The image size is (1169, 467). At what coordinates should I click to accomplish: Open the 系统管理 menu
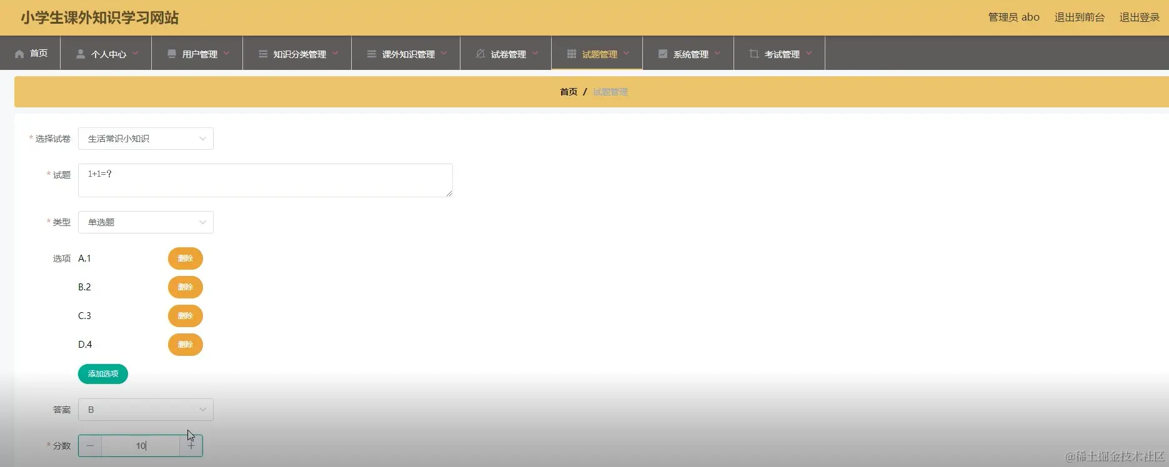click(x=689, y=53)
